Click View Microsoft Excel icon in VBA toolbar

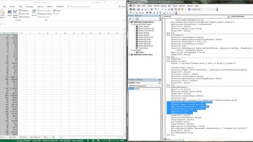130,9
